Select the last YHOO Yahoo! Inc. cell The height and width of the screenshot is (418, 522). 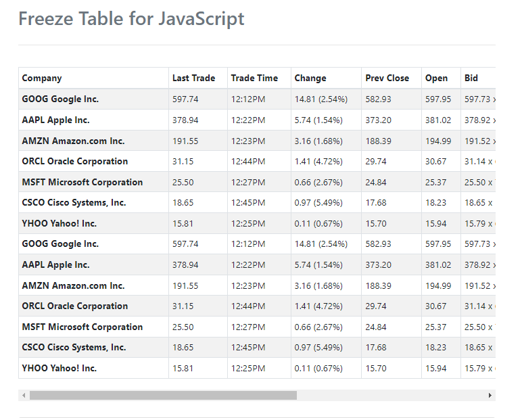(x=93, y=369)
